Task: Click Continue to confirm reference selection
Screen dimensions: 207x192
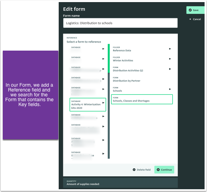Action: pyautogui.click(x=164, y=169)
